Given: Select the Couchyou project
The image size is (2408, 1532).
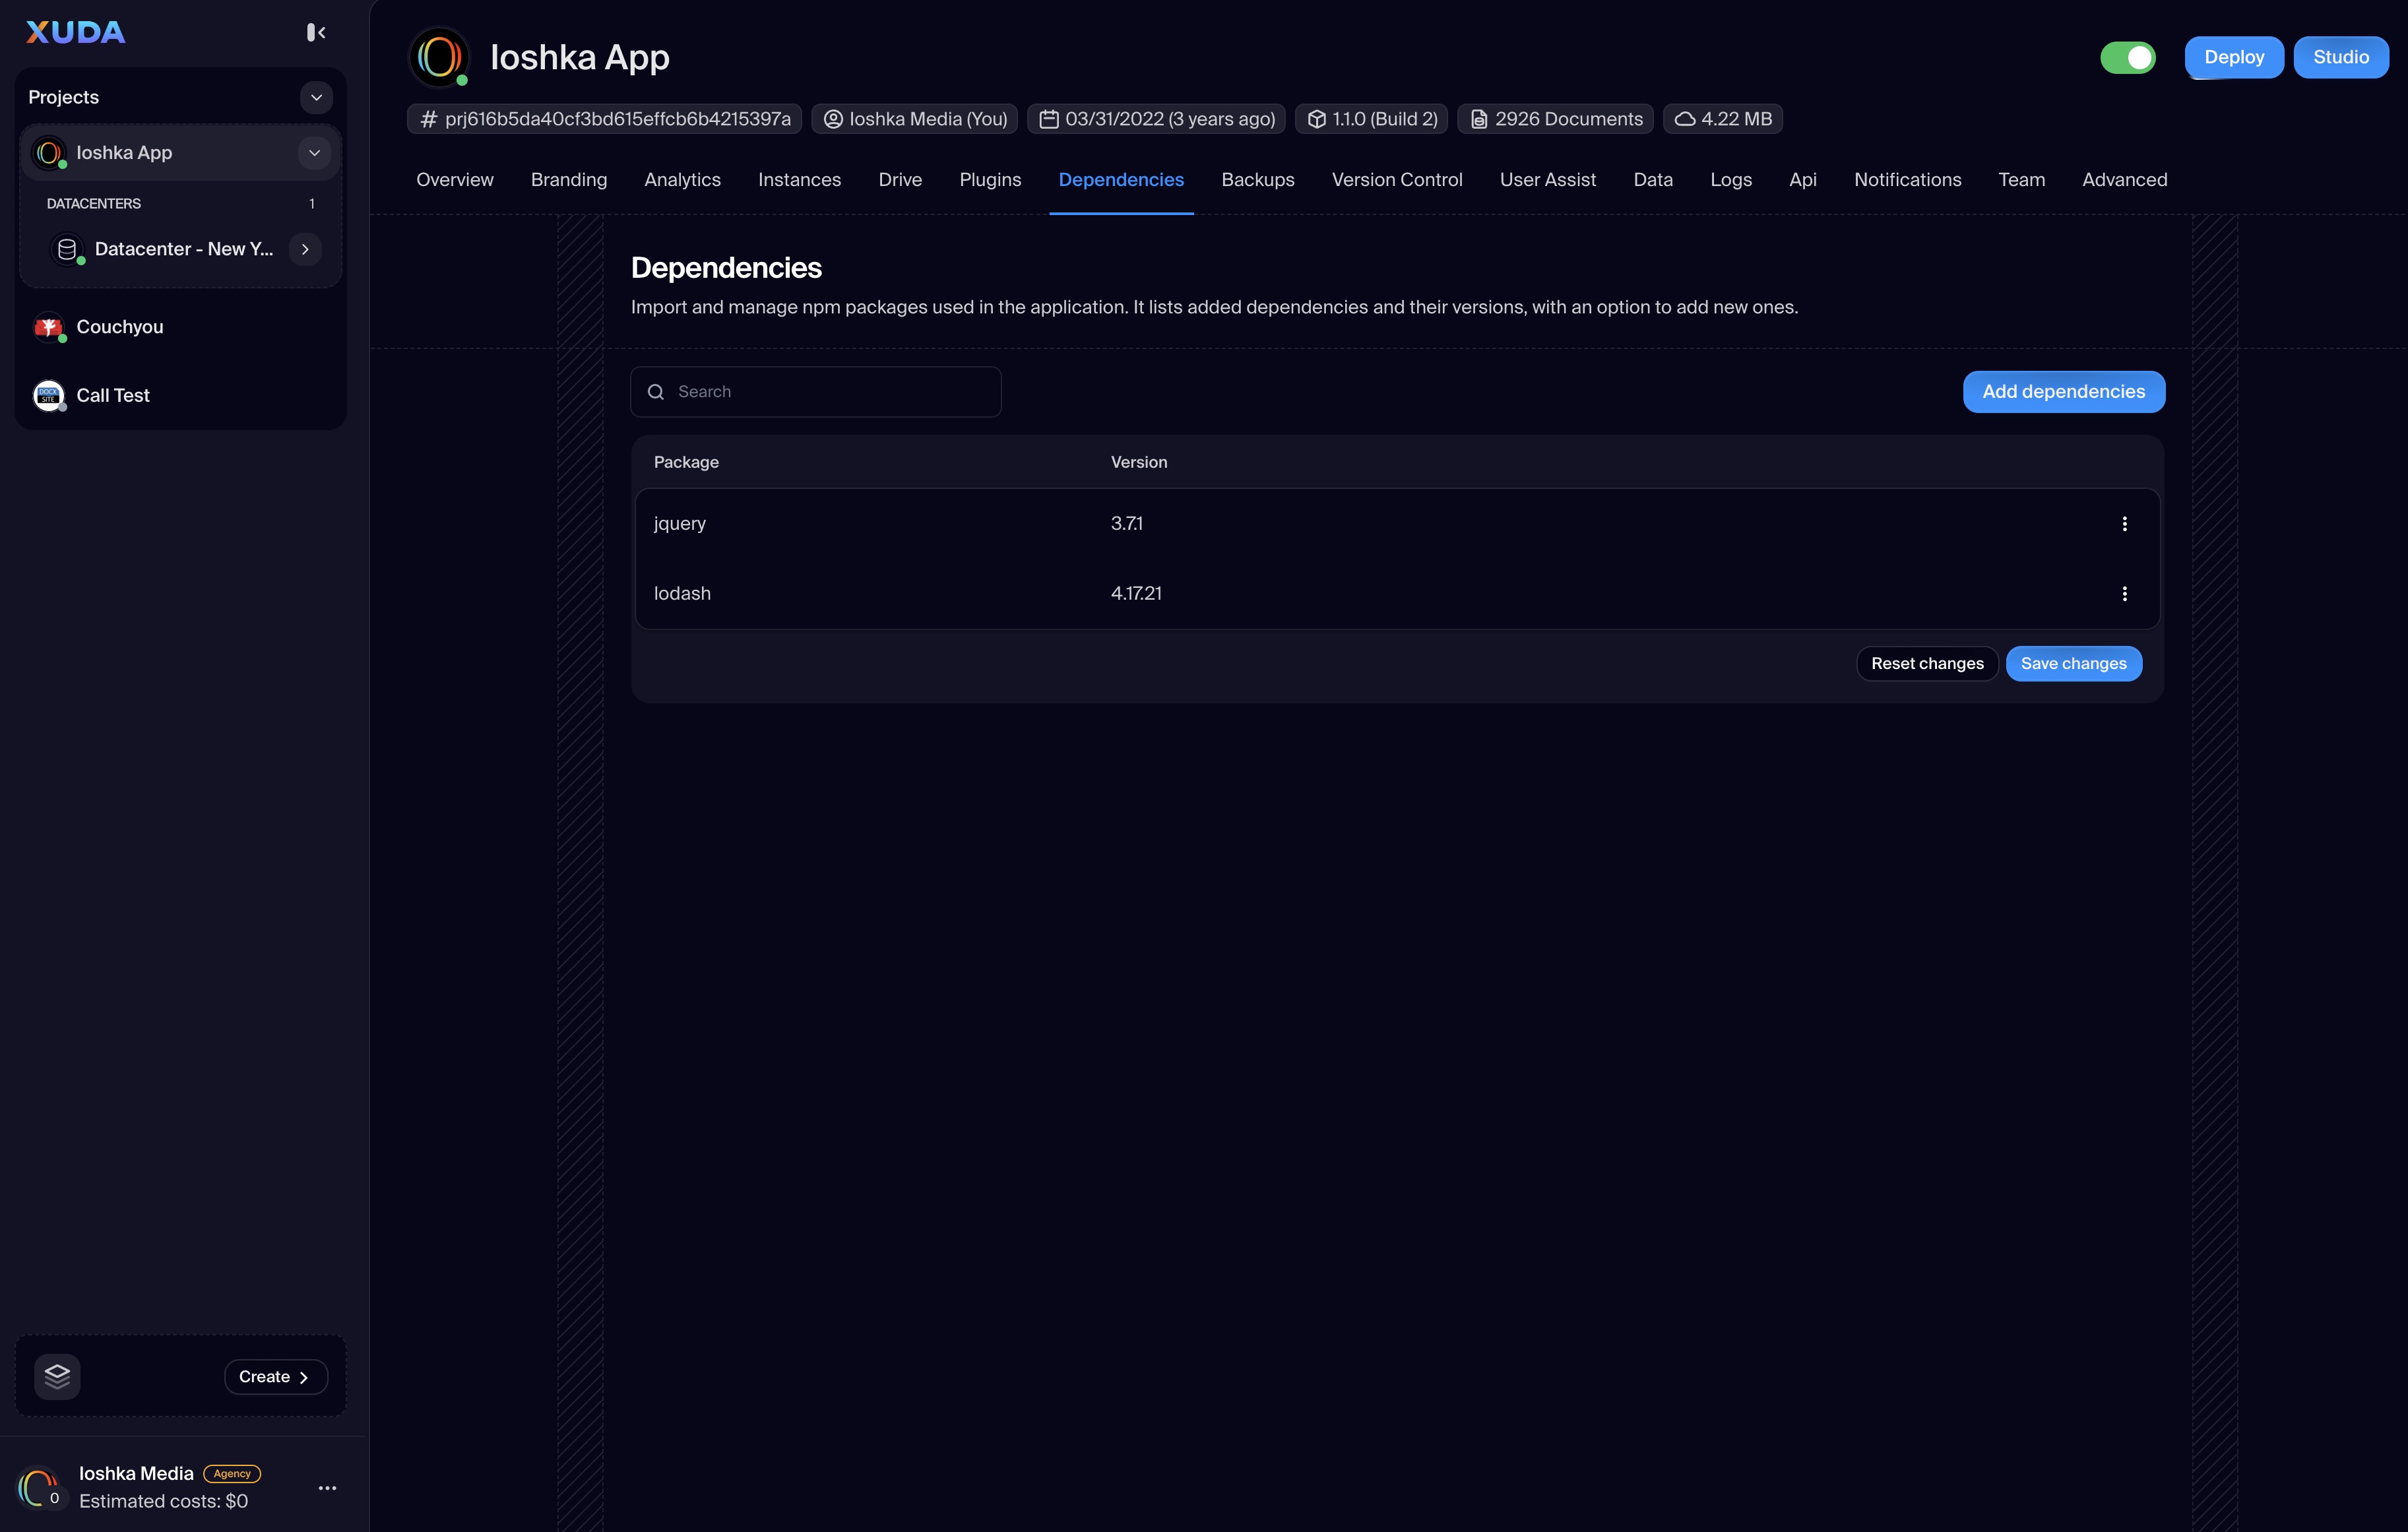Looking at the screenshot, I should tap(119, 327).
